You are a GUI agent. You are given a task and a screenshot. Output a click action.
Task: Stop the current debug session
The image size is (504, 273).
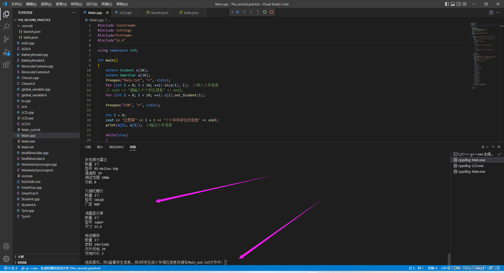(x=272, y=12)
